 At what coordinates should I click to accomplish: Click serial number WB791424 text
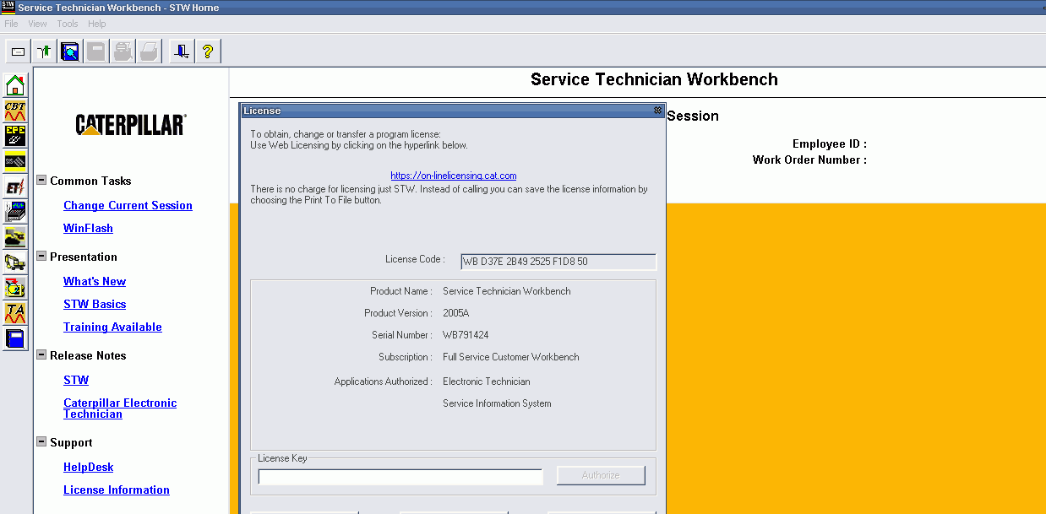466,335
